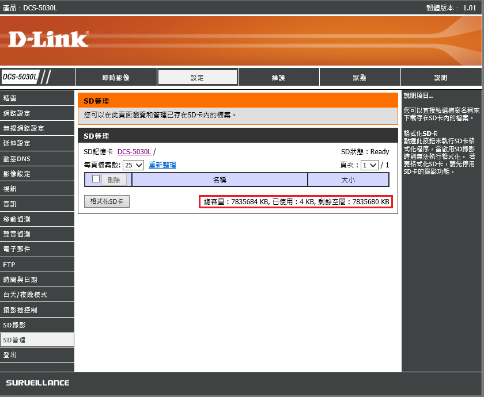Open the DCS-5030L SD card folder link

click(134, 152)
